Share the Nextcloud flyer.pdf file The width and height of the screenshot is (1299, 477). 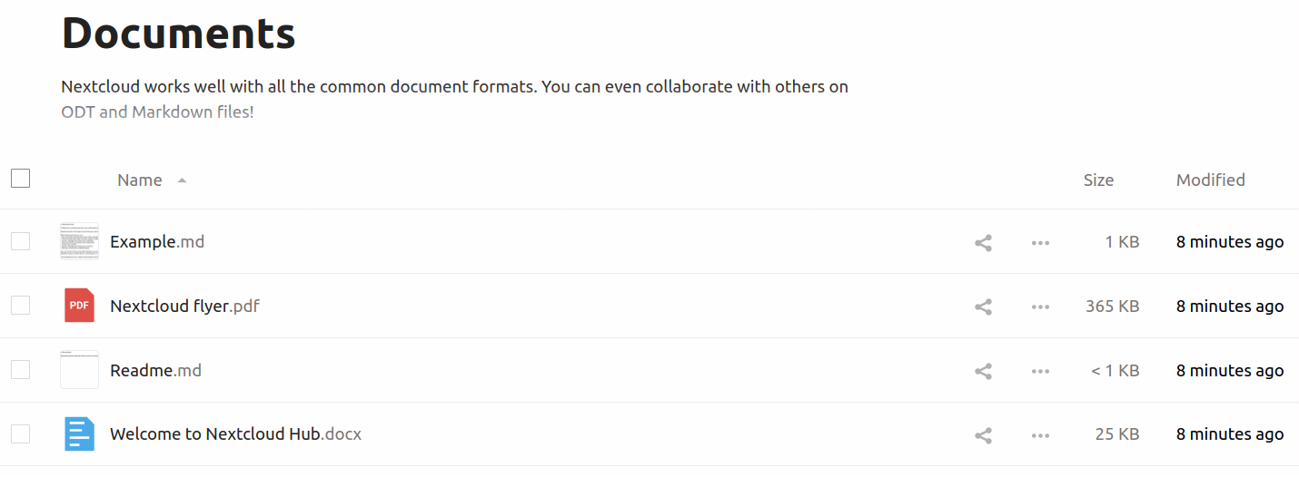[x=983, y=307]
